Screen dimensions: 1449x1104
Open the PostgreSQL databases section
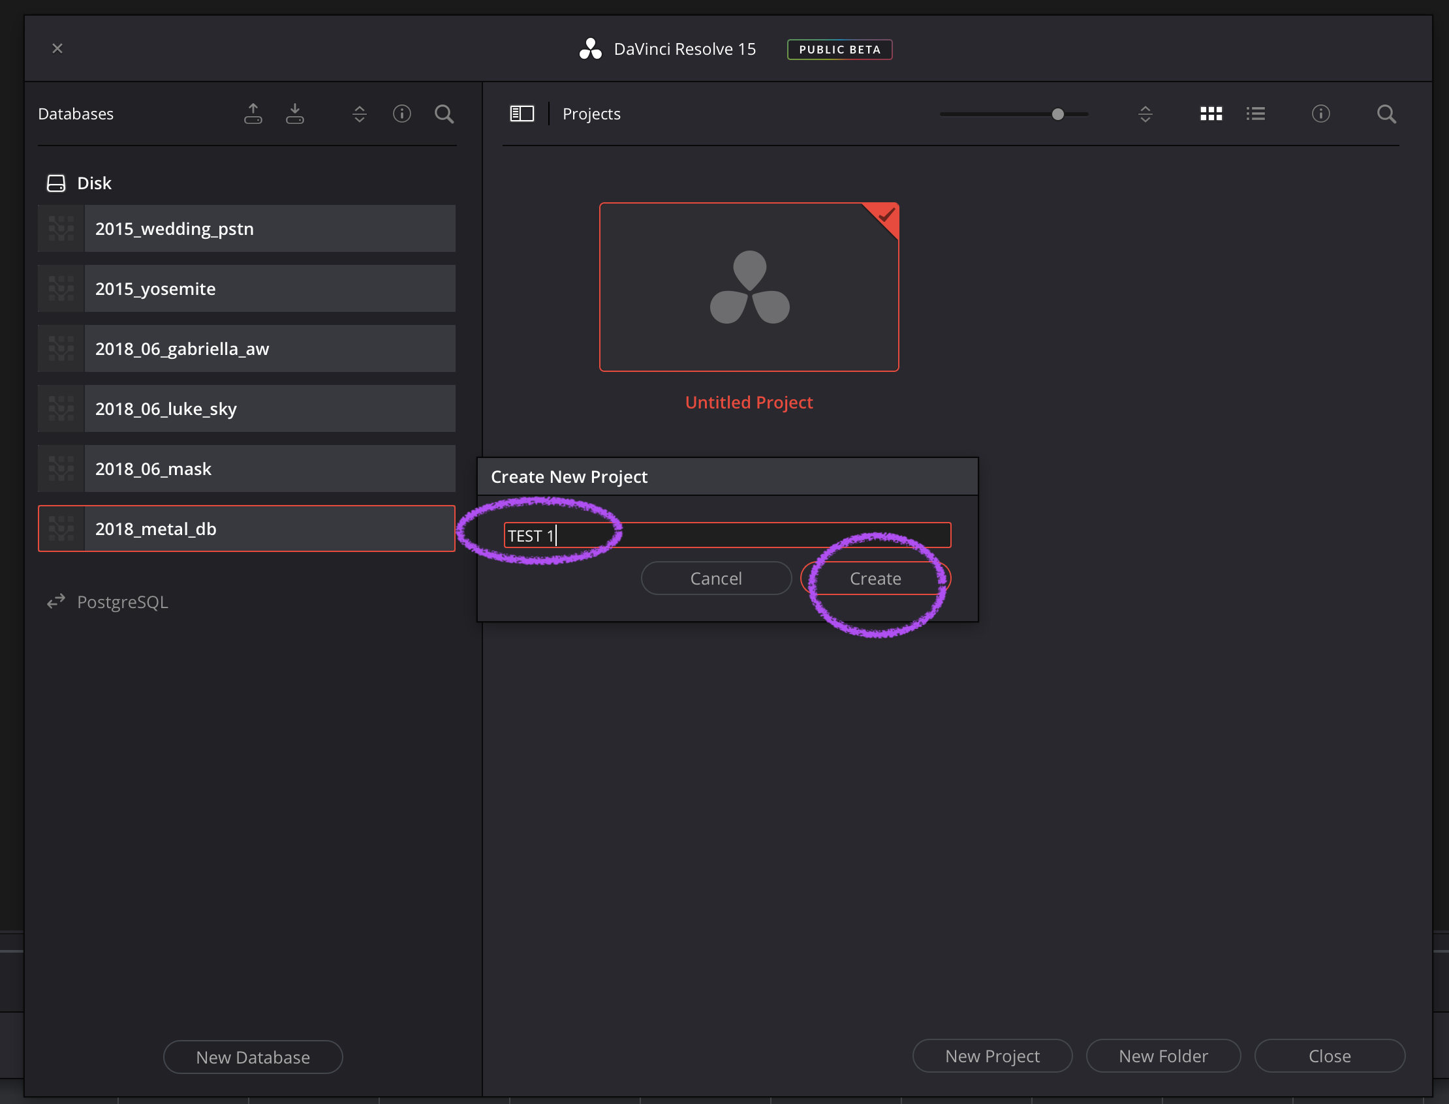tap(122, 602)
